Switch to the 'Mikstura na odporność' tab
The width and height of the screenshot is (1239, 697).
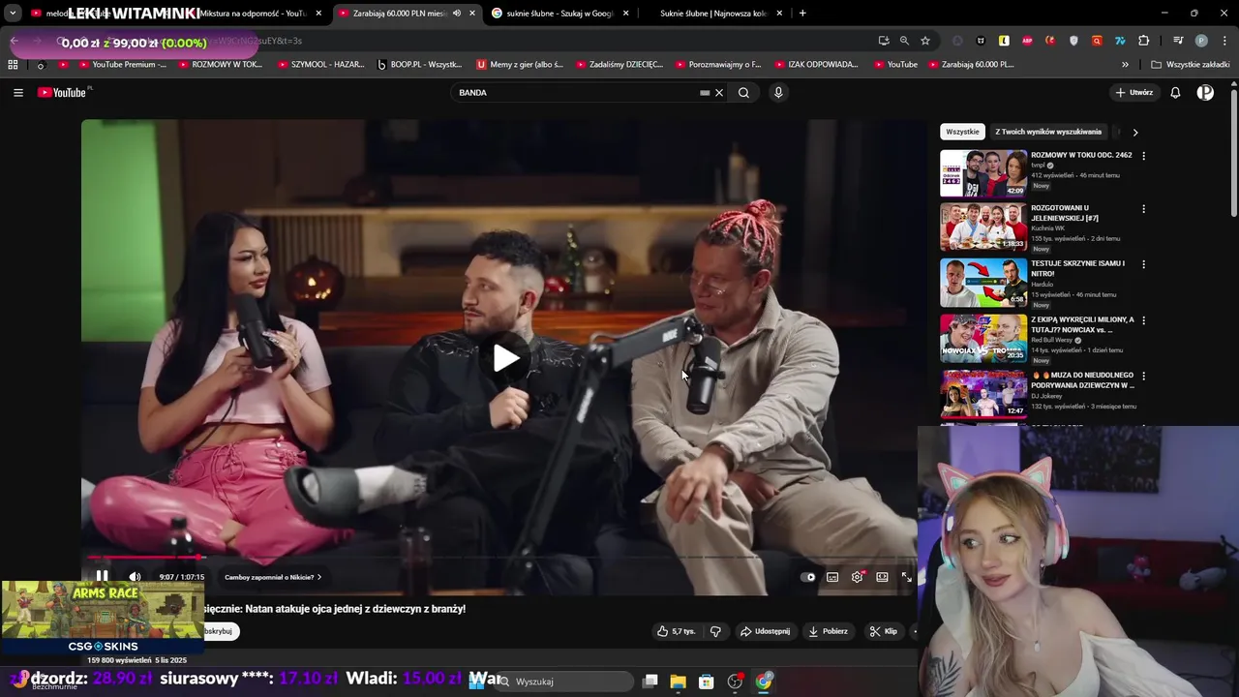click(253, 14)
